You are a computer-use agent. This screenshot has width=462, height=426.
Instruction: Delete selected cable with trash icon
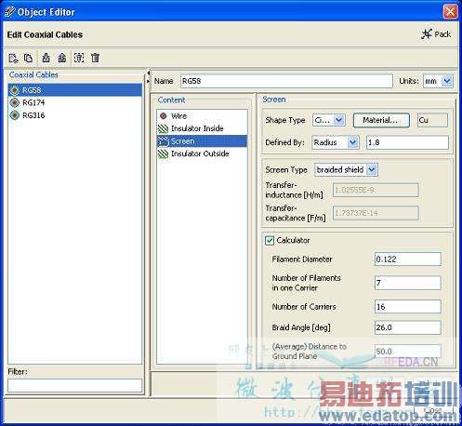[96, 58]
